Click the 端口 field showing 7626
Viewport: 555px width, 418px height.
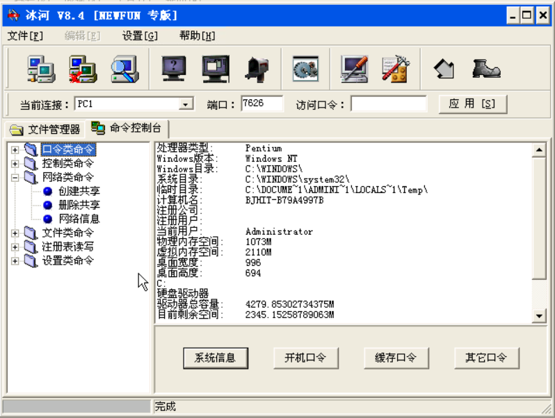[x=262, y=103]
